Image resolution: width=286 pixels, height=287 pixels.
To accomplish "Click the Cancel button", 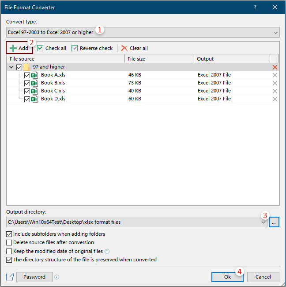I will (263, 277).
